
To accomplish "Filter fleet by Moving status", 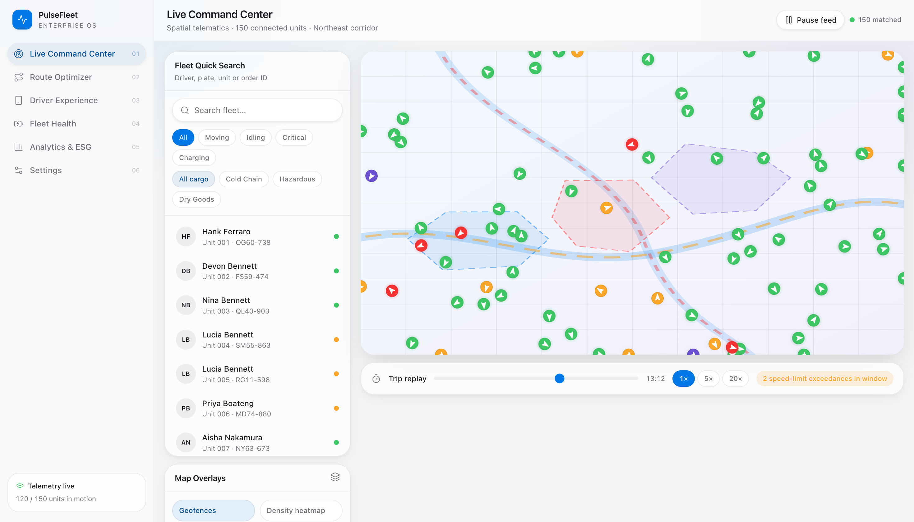I will 217,138.
